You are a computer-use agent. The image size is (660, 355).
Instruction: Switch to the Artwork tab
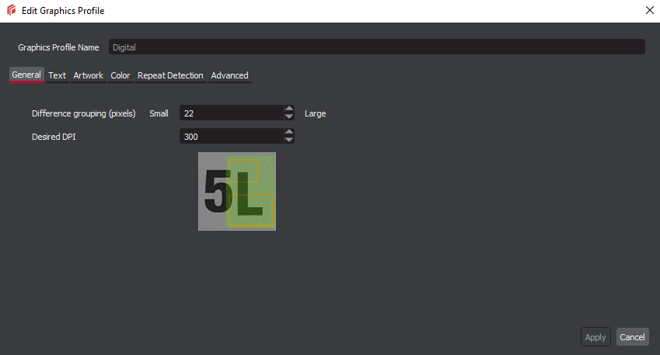[88, 75]
